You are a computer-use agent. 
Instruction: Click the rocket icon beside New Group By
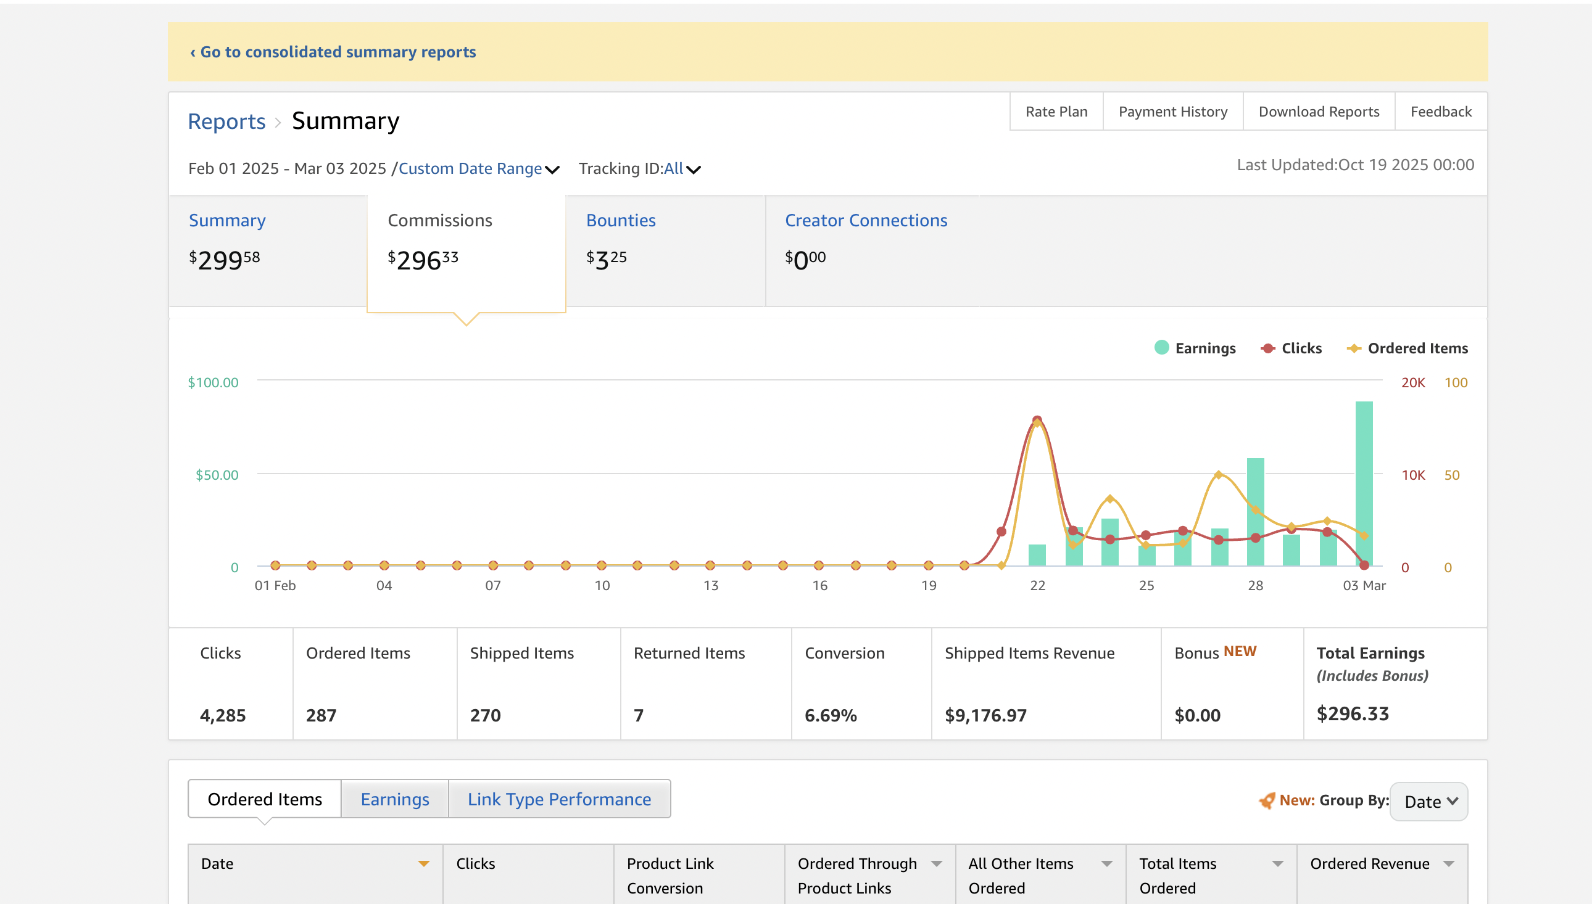(x=1266, y=800)
